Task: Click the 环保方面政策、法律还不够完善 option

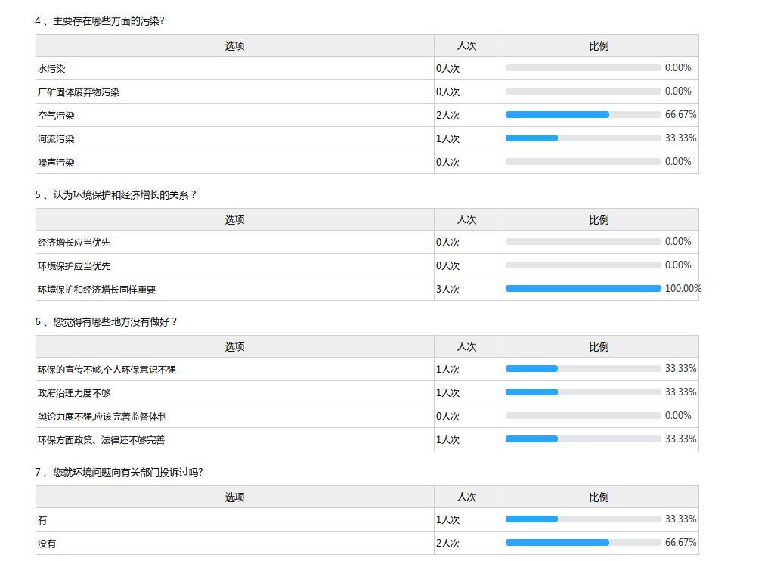Action: [101, 440]
